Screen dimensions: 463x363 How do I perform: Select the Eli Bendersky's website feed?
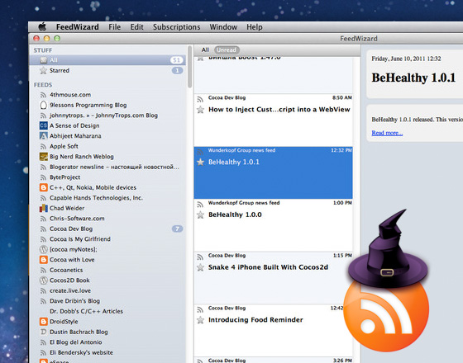[x=107, y=352]
